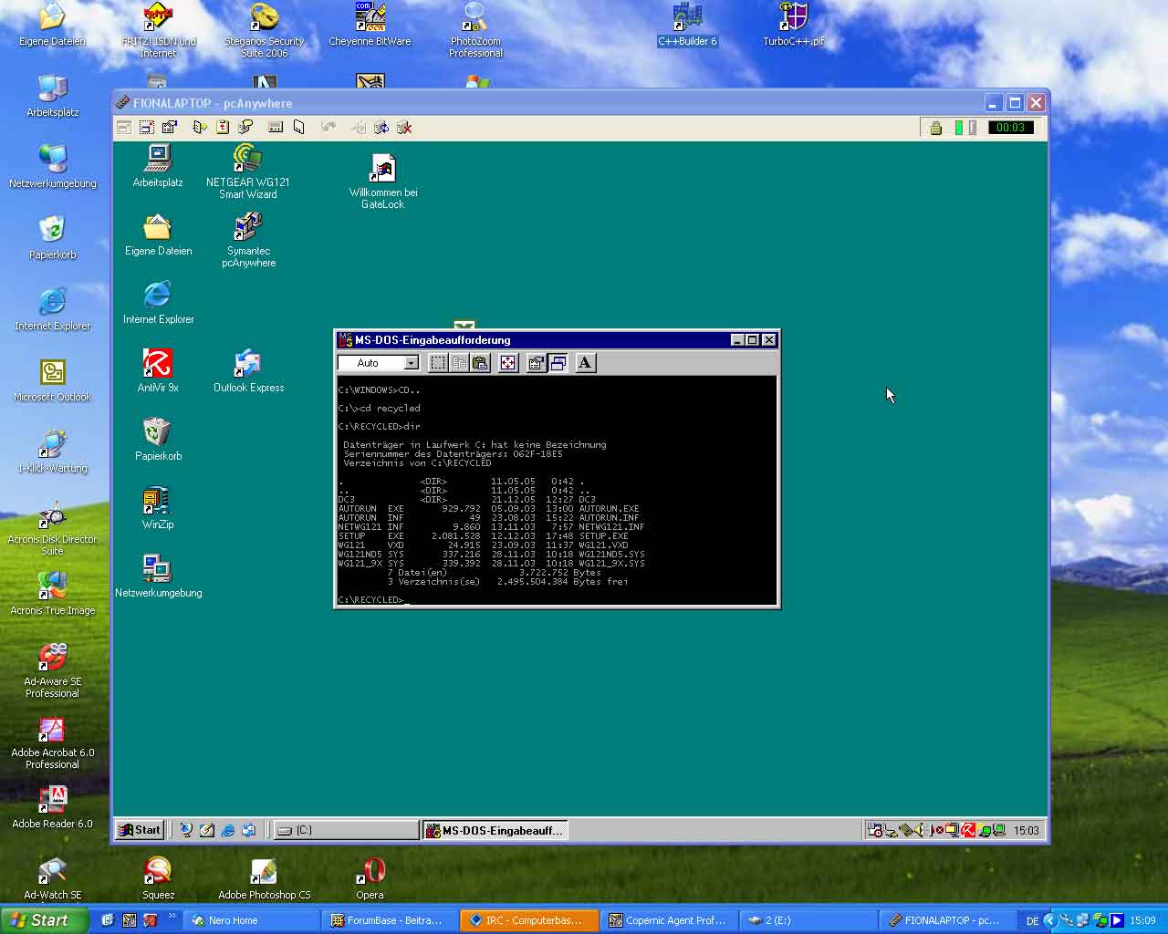
Task: Click remote taskbar MS-DOS-Eingabeauff button
Action: pos(495,830)
